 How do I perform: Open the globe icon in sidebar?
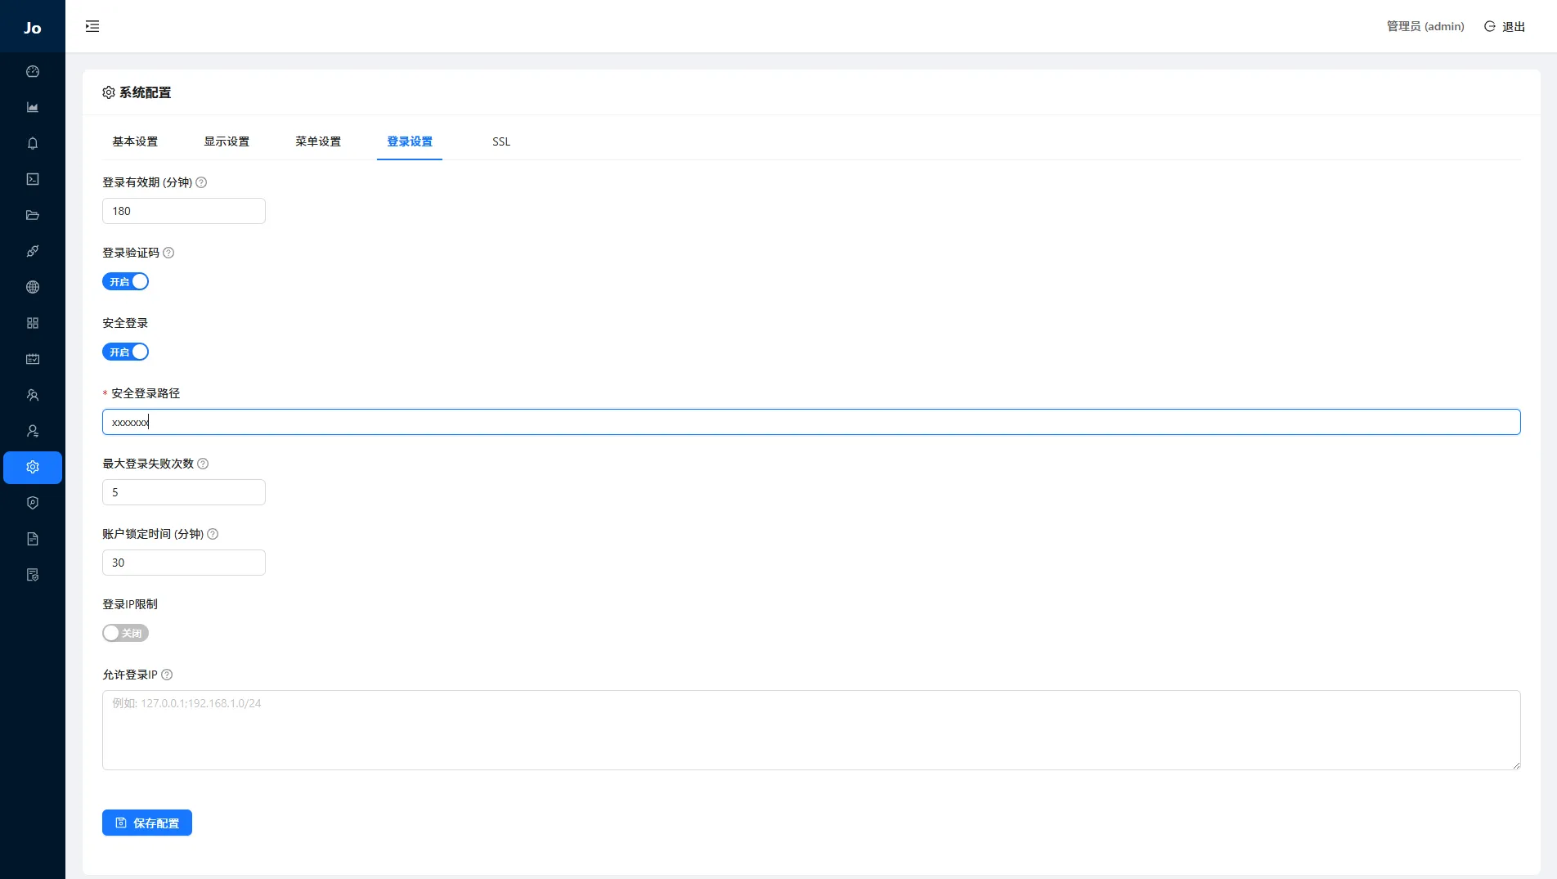33,288
